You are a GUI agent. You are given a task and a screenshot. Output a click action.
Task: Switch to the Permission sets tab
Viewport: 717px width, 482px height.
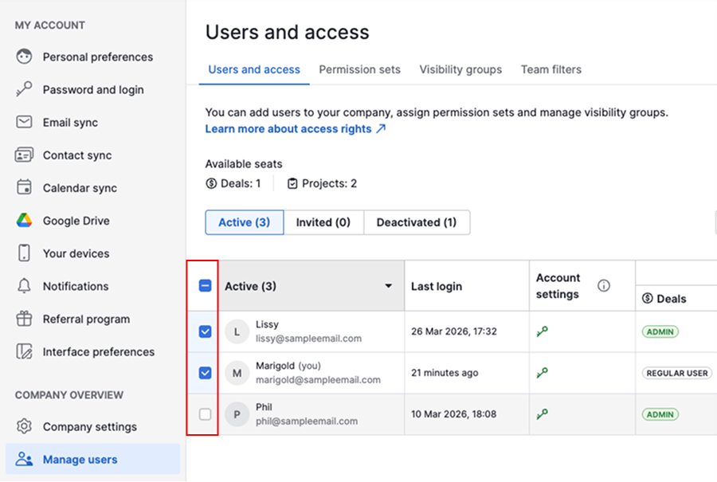coord(359,69)
